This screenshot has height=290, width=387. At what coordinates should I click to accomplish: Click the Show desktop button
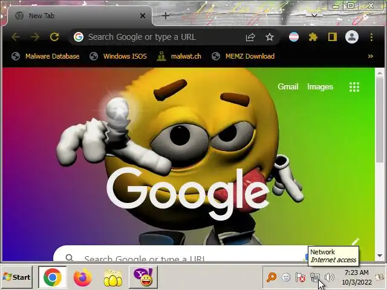coord(380,277)
